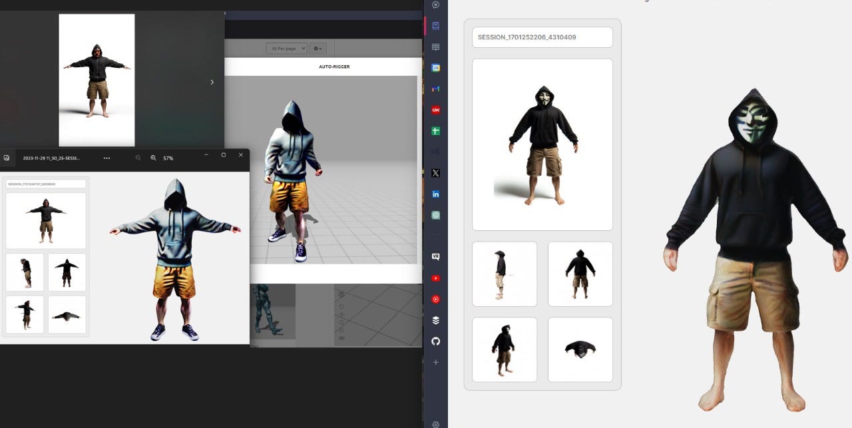This screenshot has height=428, width=852.
Task: Open the gear dropdown beside Per page
Action: click(x=318, y=49)
